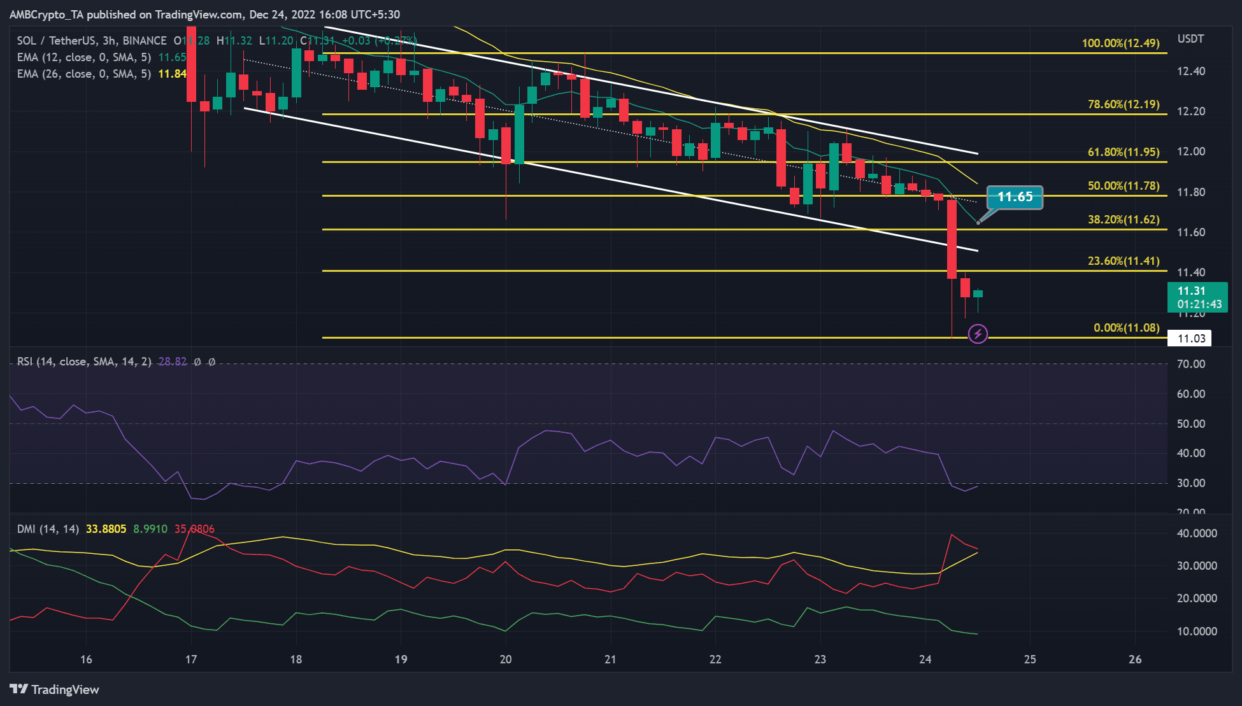Click the EMA 26 indicator legend
This screenshot has width=1242, height=706.
pos(101,74)
